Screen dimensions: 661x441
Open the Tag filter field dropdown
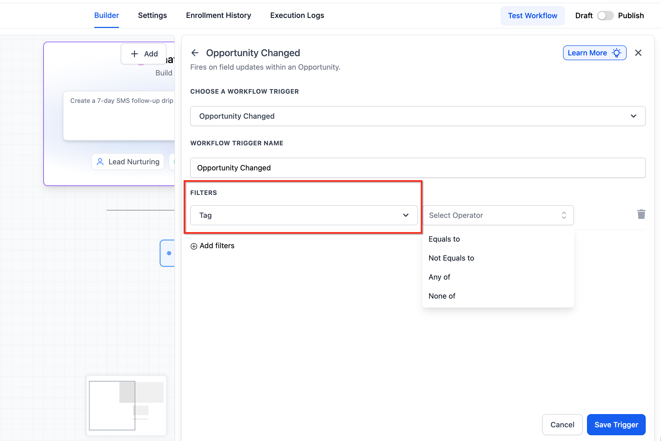click(304, 215)
